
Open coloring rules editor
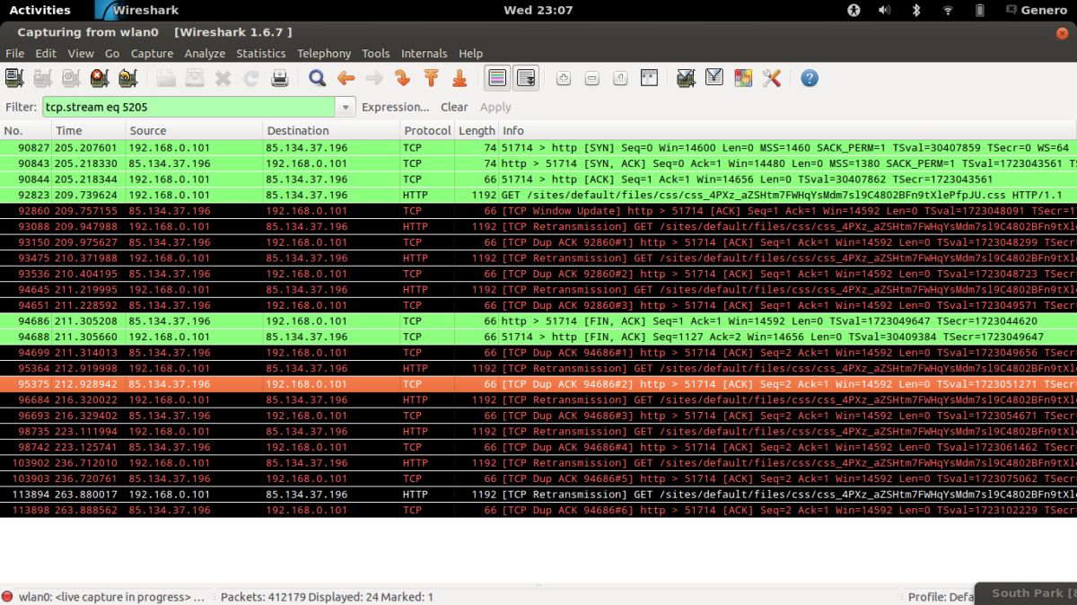click(x=743, y=78)
